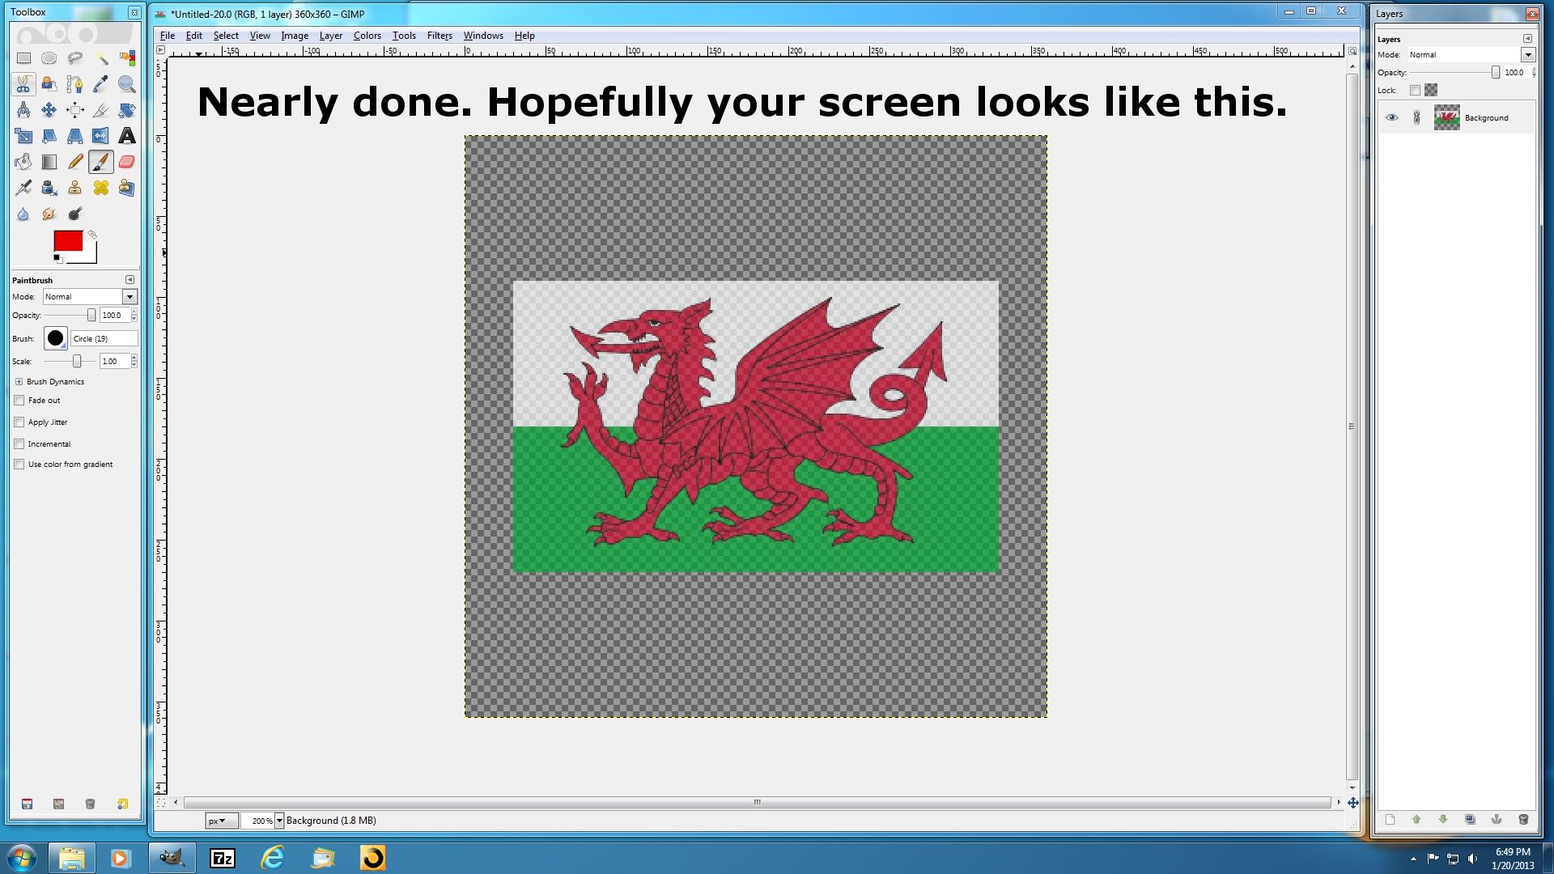Image resolution: width=1554 pixels, height=874 pixels.
Task: Select the Shear tool
Action: click(49, 136)
